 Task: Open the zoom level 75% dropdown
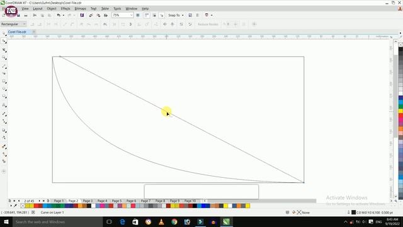click(131, 15)
